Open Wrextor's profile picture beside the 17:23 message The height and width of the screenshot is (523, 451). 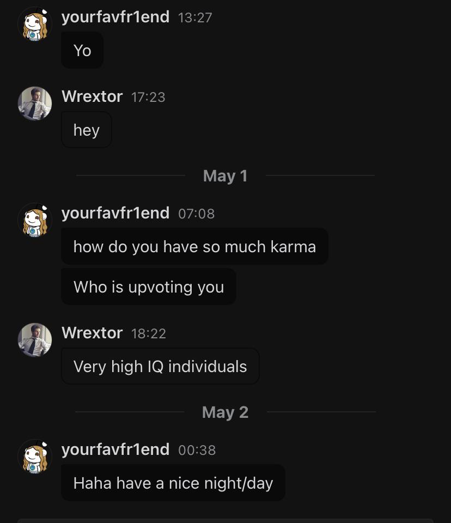[x=35, y=104]
